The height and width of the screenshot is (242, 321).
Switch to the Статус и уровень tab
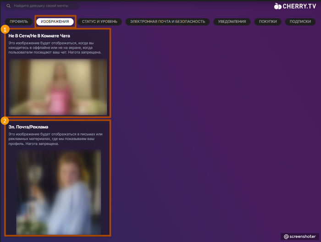(x=100, y=22)
